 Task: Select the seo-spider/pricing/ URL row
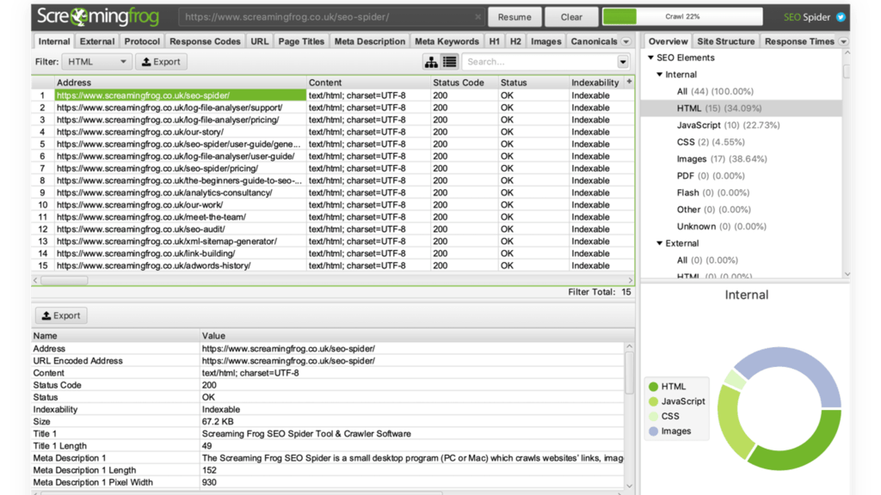click(333, 168)
